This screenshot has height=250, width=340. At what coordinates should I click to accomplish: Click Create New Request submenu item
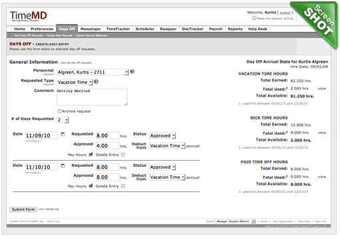[x=59, y=35]
